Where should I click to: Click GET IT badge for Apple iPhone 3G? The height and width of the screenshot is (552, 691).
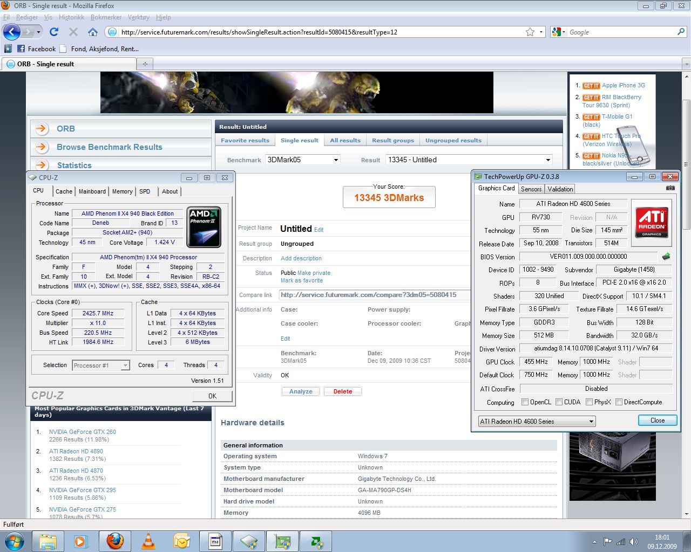tap(591, 86)
